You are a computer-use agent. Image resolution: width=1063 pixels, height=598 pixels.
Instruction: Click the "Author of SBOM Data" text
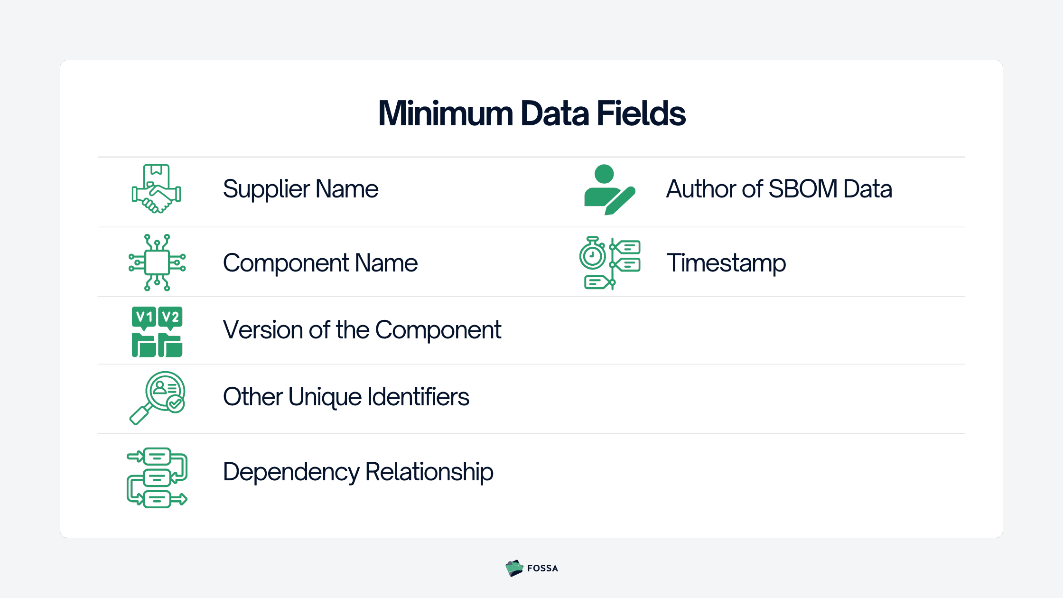779,189
